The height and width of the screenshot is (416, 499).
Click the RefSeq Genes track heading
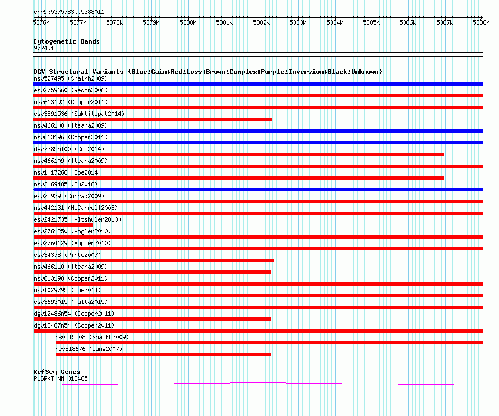tap(57, 372)
